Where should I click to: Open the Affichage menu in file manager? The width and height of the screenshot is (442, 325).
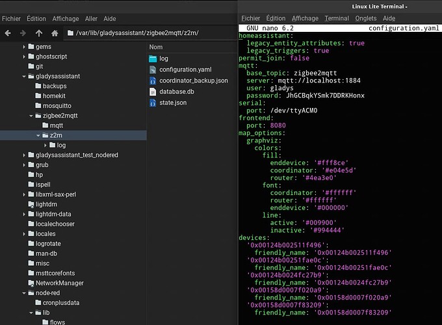point(65,19)
